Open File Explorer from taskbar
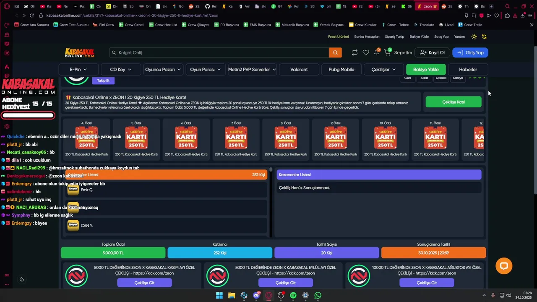The height and width of the screenshot is (302, 537). tap(232, 295)
